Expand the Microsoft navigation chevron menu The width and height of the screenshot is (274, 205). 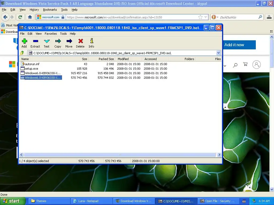coord(225,66)
